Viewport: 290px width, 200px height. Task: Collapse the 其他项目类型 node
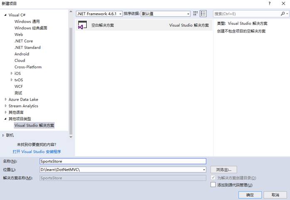coord(5,119)
